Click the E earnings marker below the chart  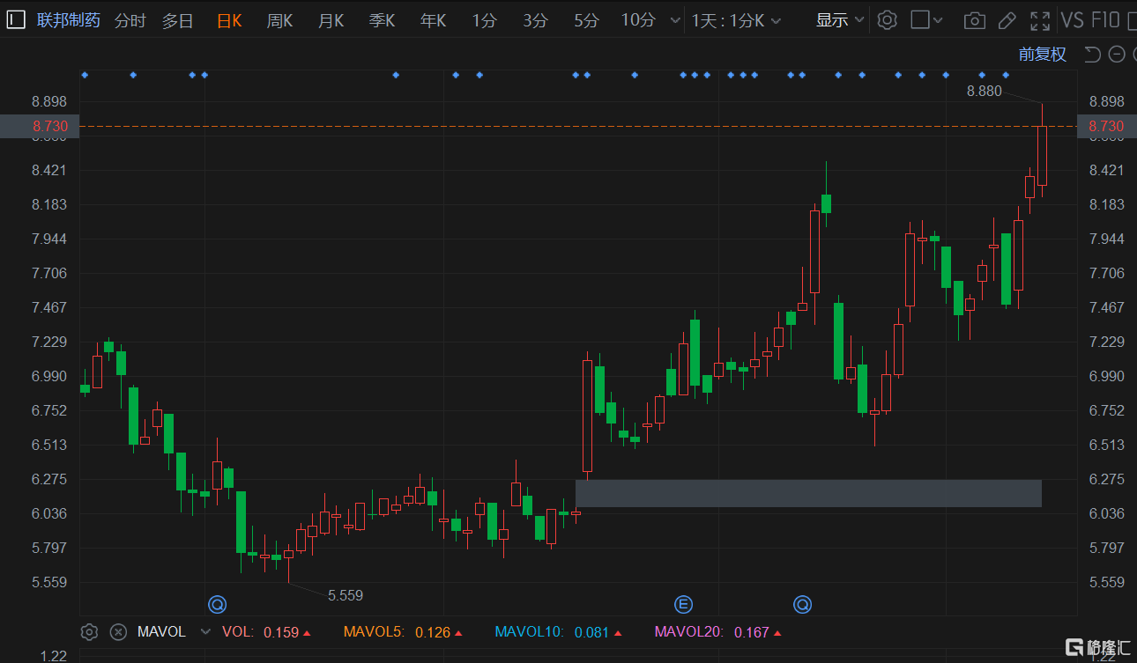[x=683, y=604]
